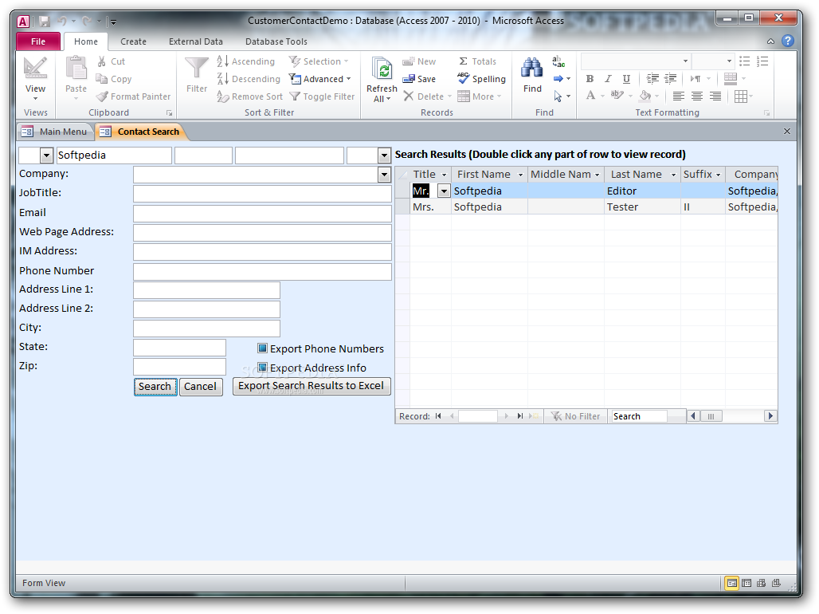The image size is (819, 614).
Task: Click Export Search Results to Excel
Action: coord(312,386)
